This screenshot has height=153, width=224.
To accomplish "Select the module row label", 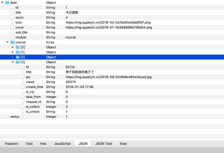I will click(21, 37).
